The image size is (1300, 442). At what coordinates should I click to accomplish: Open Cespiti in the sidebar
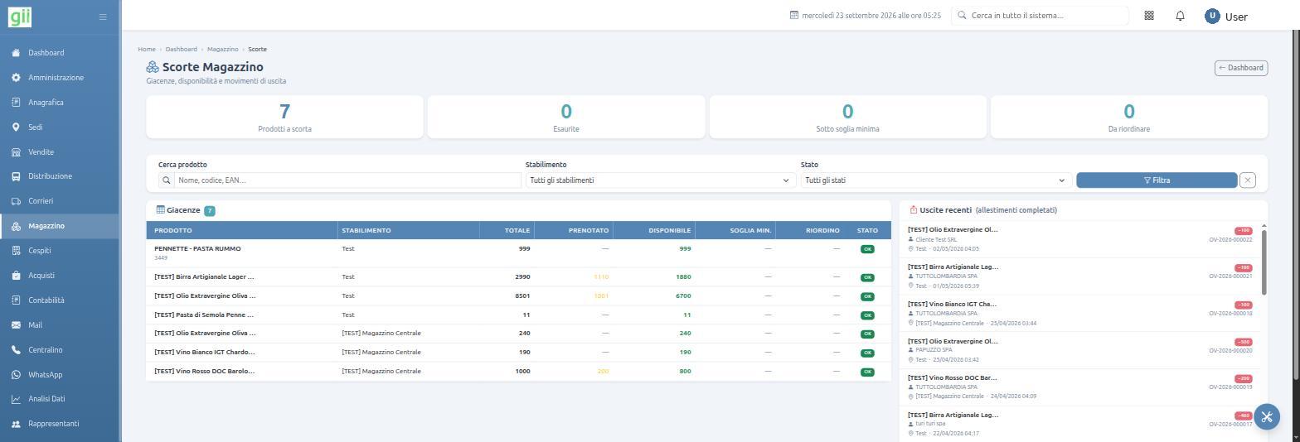pyautogui.click(x=60, y=251)
